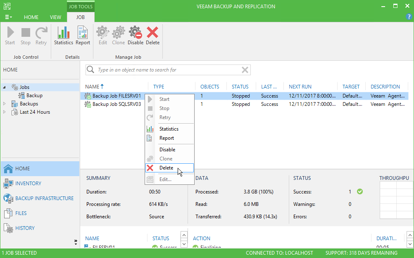Select the Backup Job FILESRV01 row
This screenshot has width=414, height=258.
pos(245,96)
